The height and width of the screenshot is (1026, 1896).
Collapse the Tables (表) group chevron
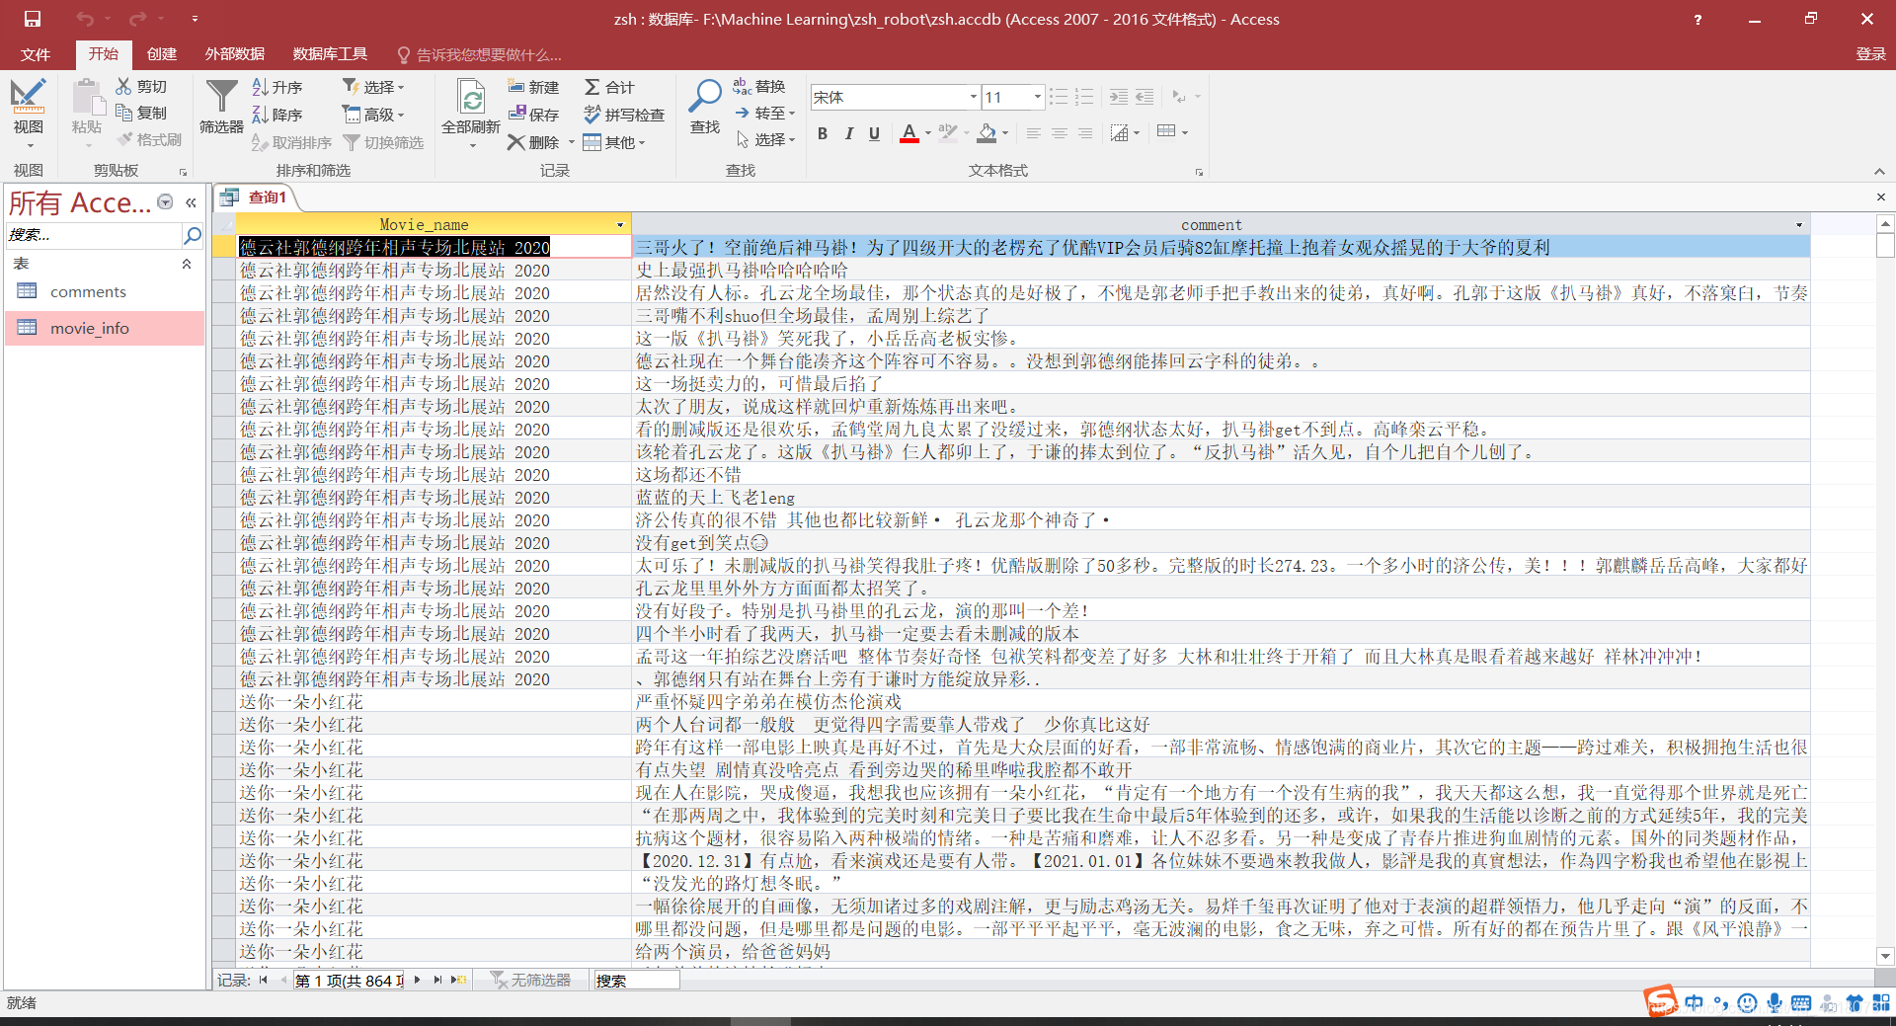coord(187,264)
